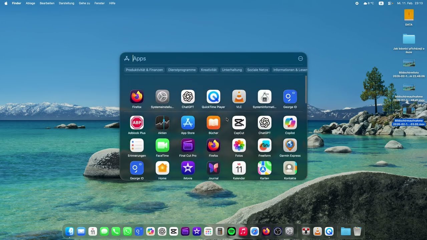Open the Darstellung menu

click(x=67, y=3)
